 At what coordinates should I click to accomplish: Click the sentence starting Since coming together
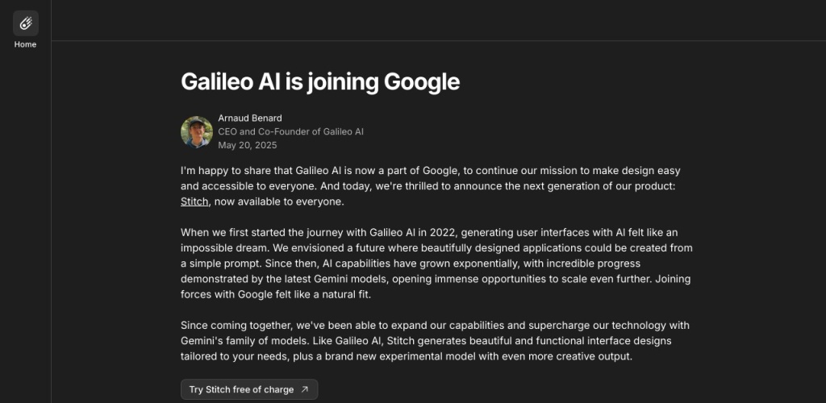[x=435, y=334]
